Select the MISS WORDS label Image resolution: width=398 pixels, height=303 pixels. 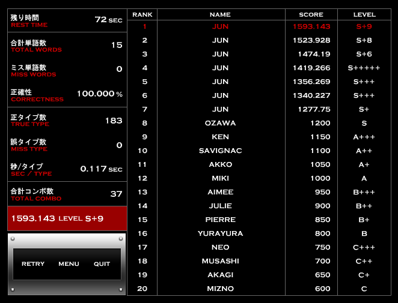coord(34,74)
